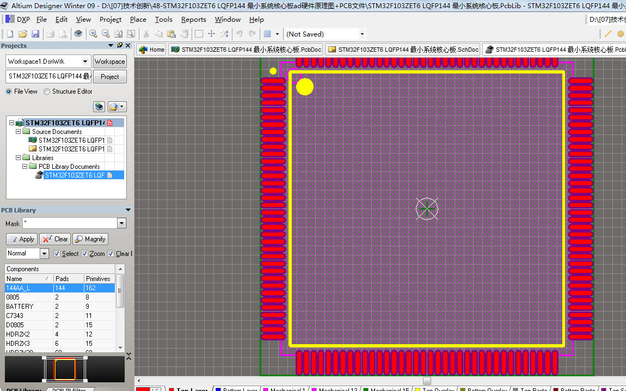Open the Tools menu

point(164,19)
